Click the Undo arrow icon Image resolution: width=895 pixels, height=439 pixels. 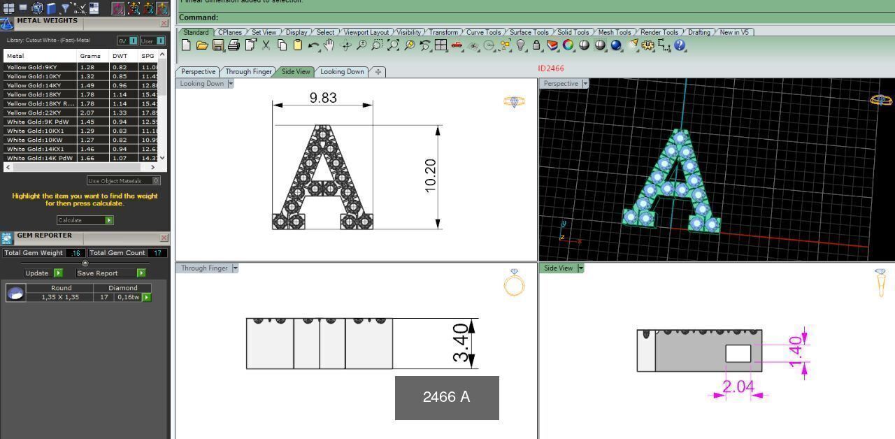(314, 45)
